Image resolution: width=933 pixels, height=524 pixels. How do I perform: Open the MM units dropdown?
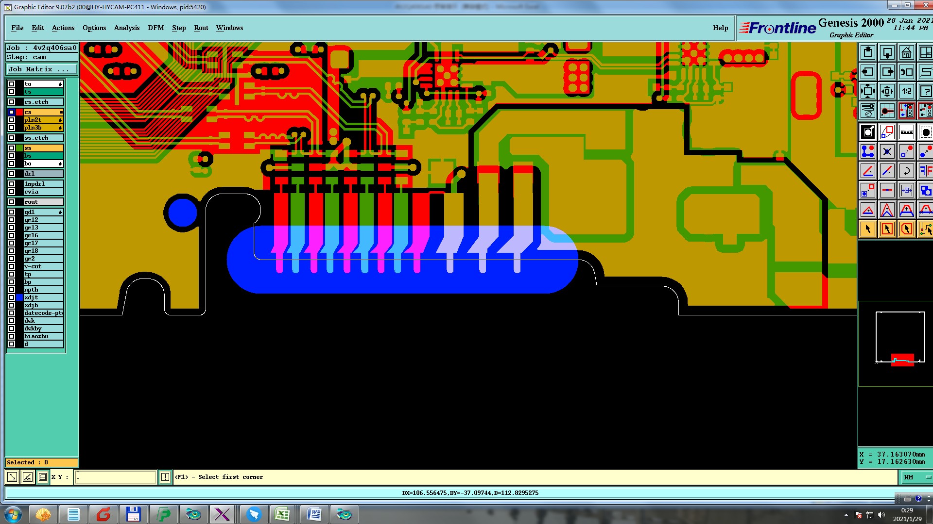pyautogui.click(x=916, y=477)
